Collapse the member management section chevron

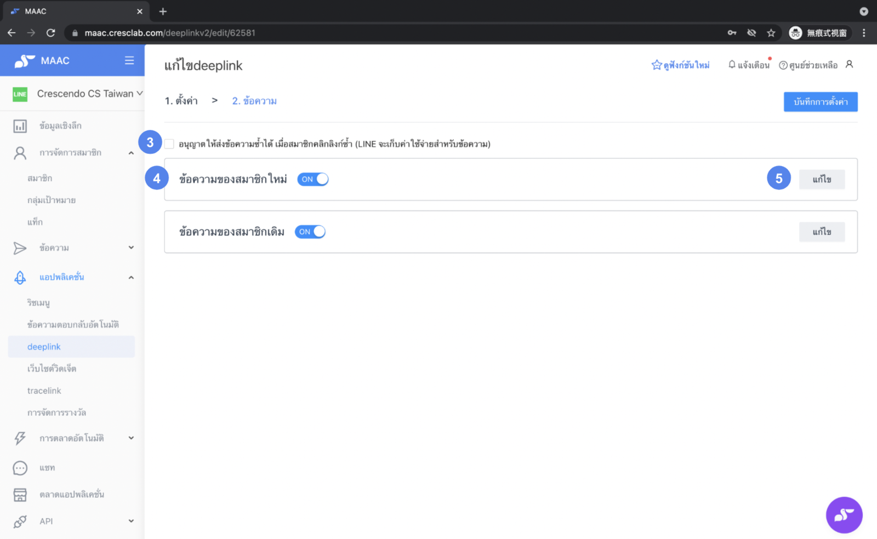click(131, 153)
